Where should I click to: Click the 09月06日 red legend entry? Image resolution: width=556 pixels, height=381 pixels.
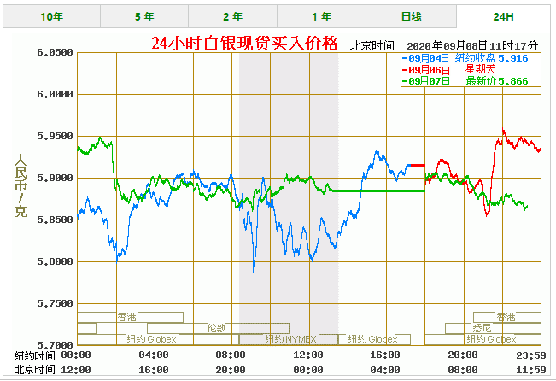click(426, 70)
